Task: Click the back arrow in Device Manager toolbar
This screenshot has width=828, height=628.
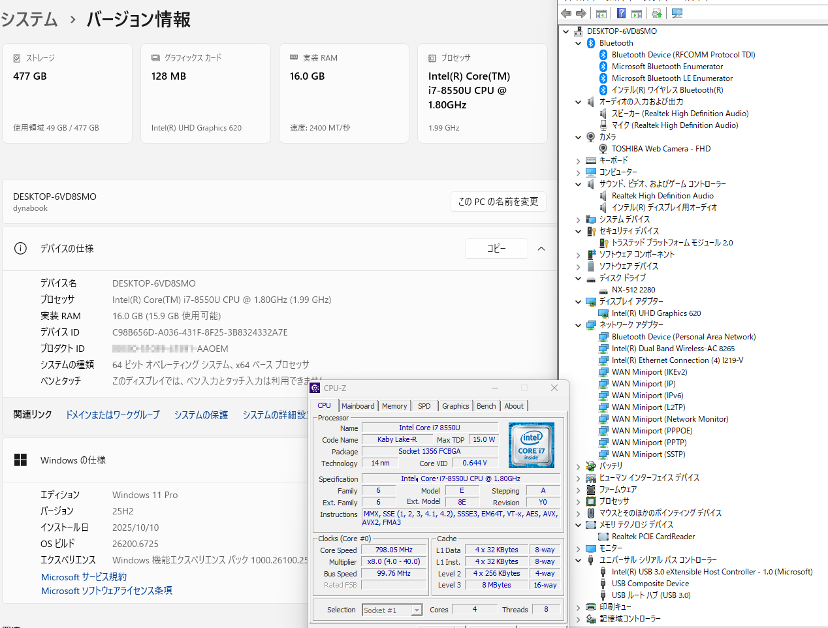Action: point(566,13)
